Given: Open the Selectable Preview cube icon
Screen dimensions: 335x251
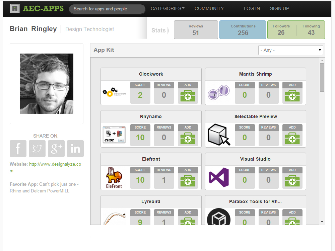Looking at the screenshot, I should click(x=219, y=135).
